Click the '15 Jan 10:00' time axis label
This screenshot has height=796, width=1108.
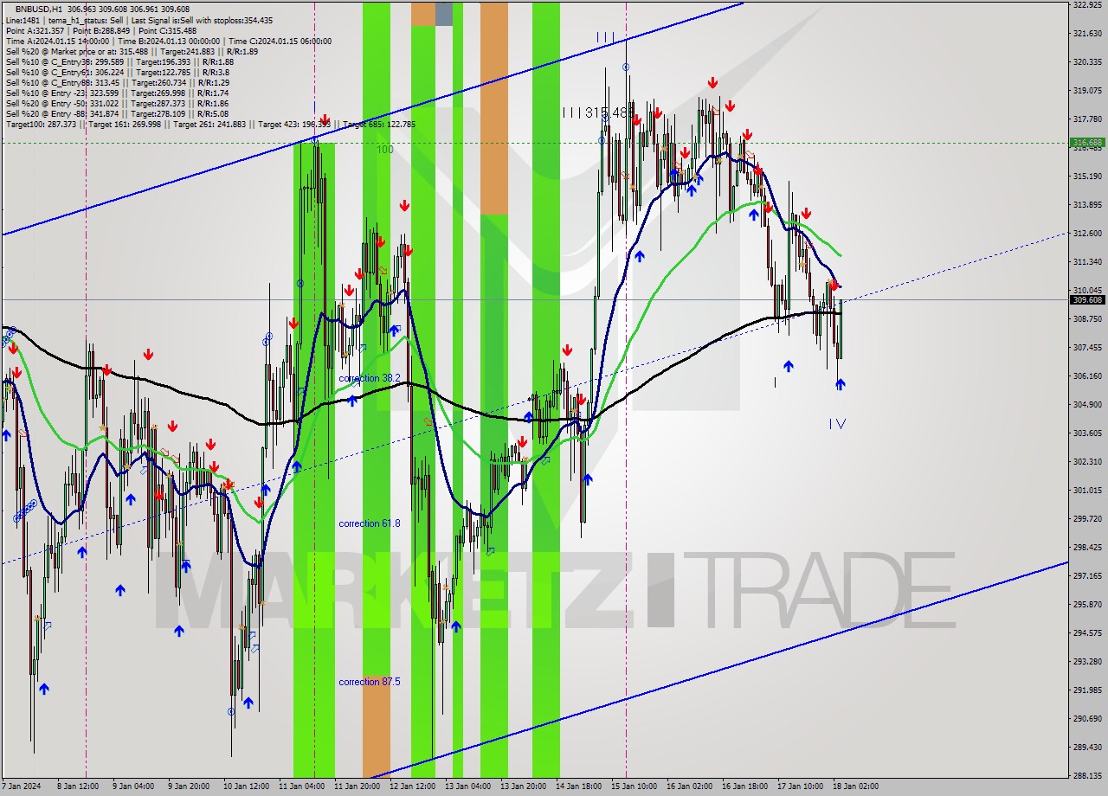pos(634,786)
